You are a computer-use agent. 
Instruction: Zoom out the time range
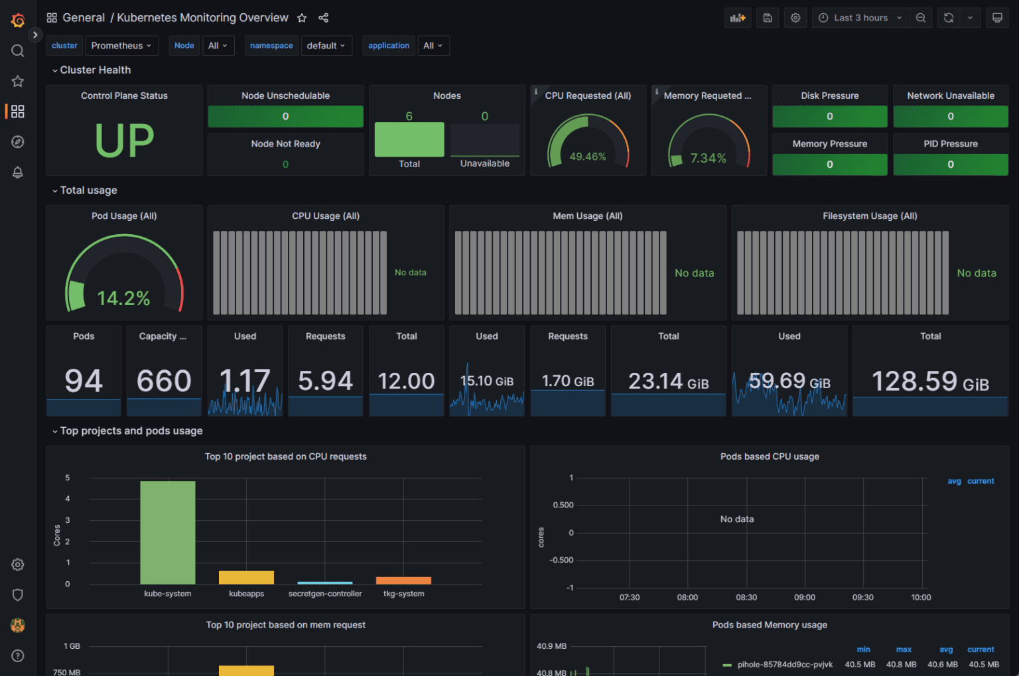click(x=920, y=17)
